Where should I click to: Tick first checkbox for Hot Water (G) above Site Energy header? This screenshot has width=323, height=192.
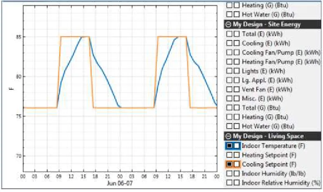point(229,14)
